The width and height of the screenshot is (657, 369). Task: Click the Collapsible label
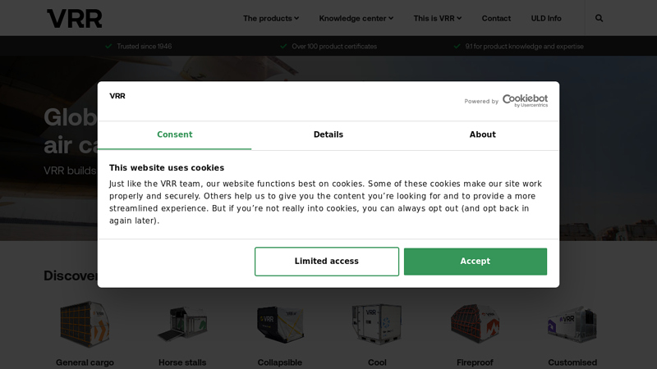[x=280, y=362]
